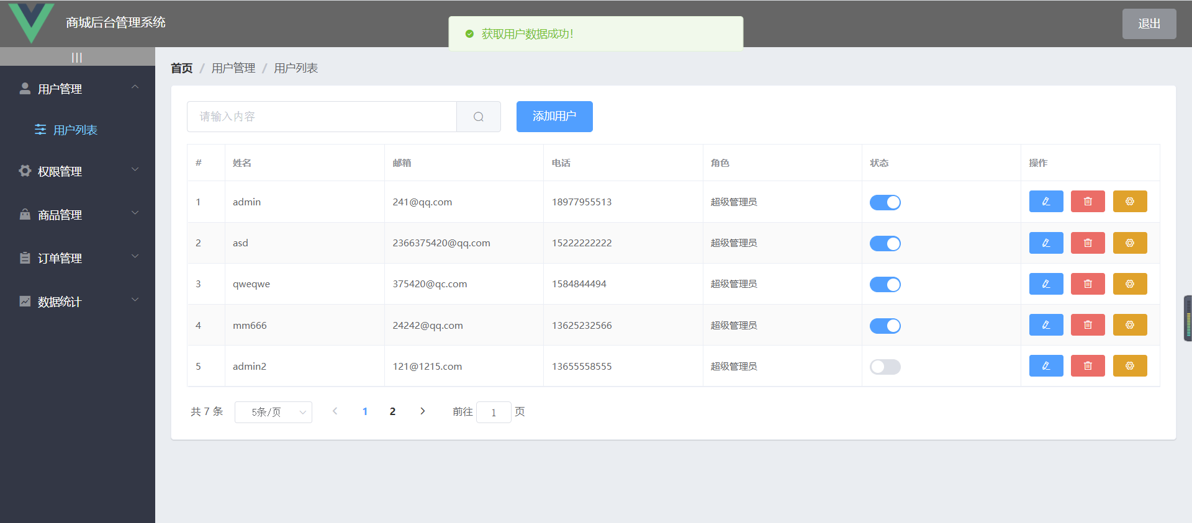Go to 首页 via breadcrumb
This screenshot has height=523, width=1192.
click(182, 68)
